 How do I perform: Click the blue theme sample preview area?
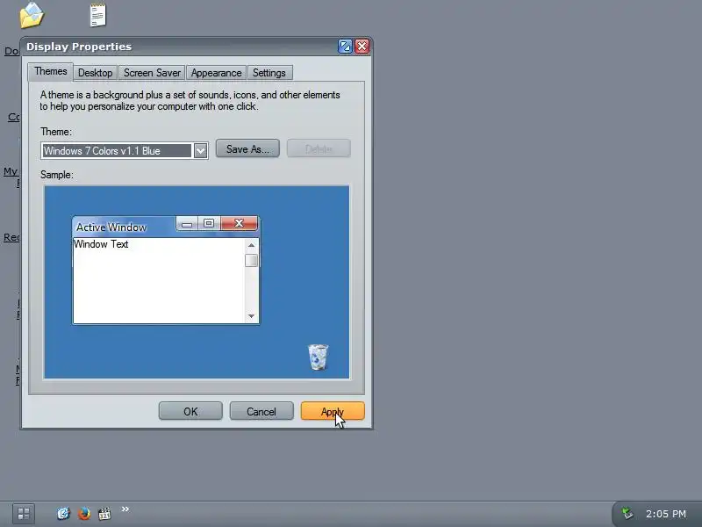click(197, 282)
